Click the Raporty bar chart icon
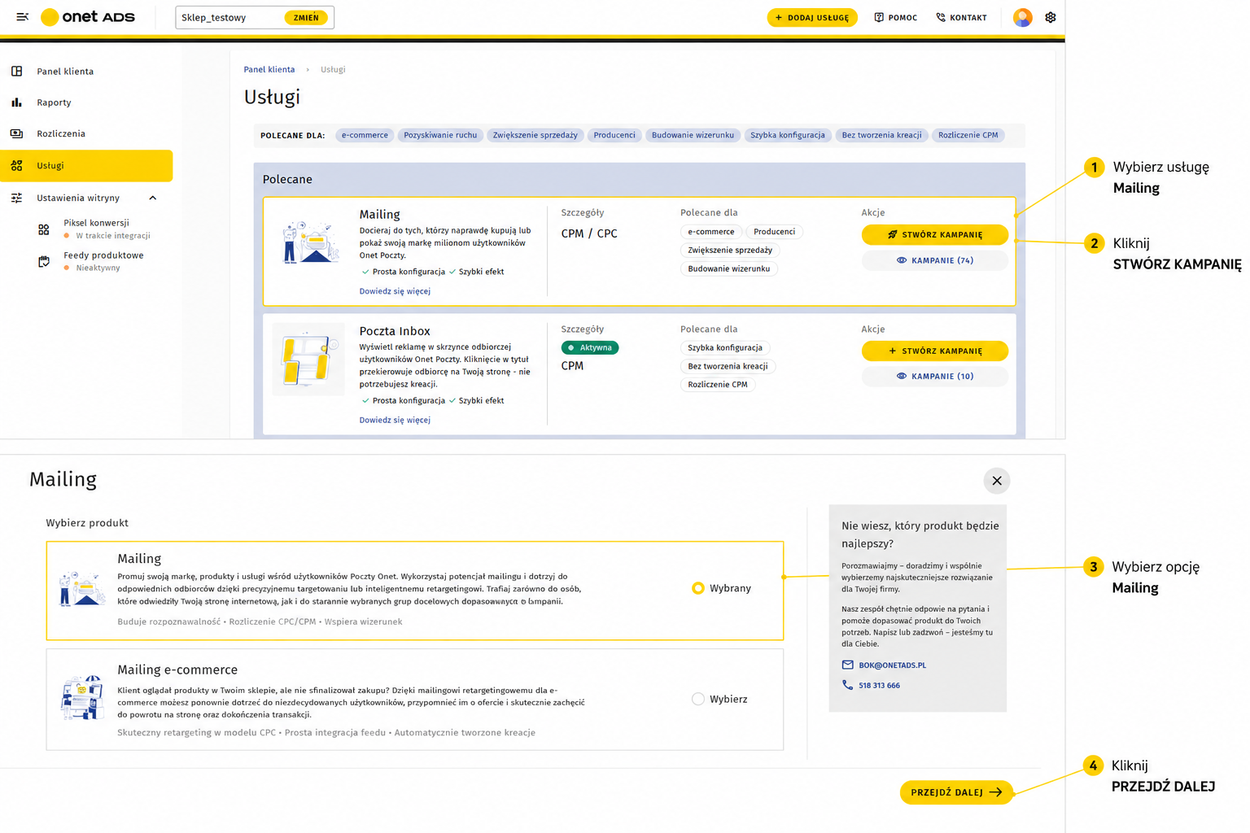The height and width of the screenshot is (833, 1250). pos(17,102)
